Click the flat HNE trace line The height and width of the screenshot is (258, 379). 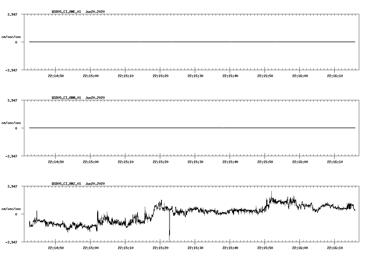(x=192, y=42)
